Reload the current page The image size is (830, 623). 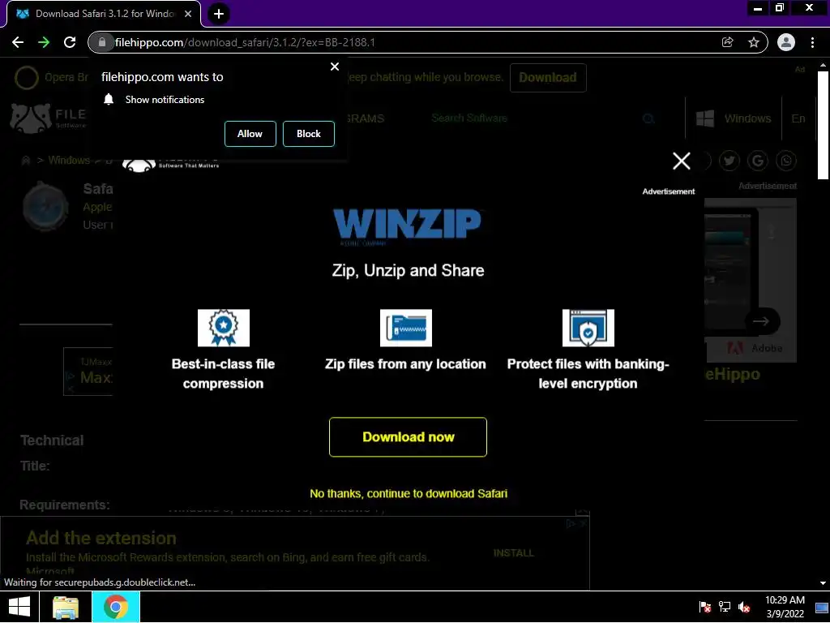click(x=70, y=42)
